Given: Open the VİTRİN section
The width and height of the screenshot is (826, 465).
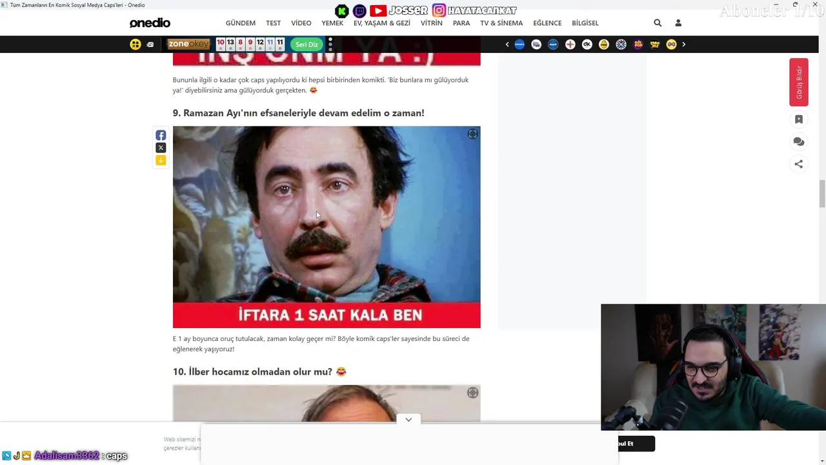Looking at the screenshot, I should pyautogui.click(x=432, y=23).
